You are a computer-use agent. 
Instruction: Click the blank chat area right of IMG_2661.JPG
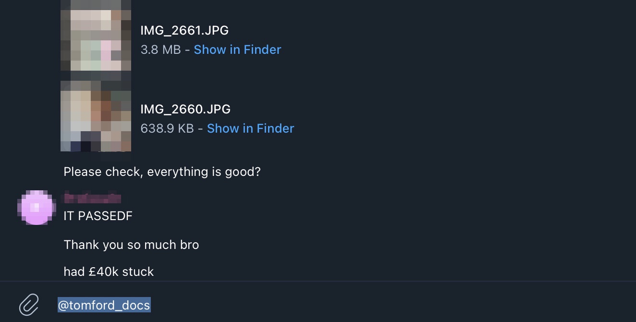432,38
